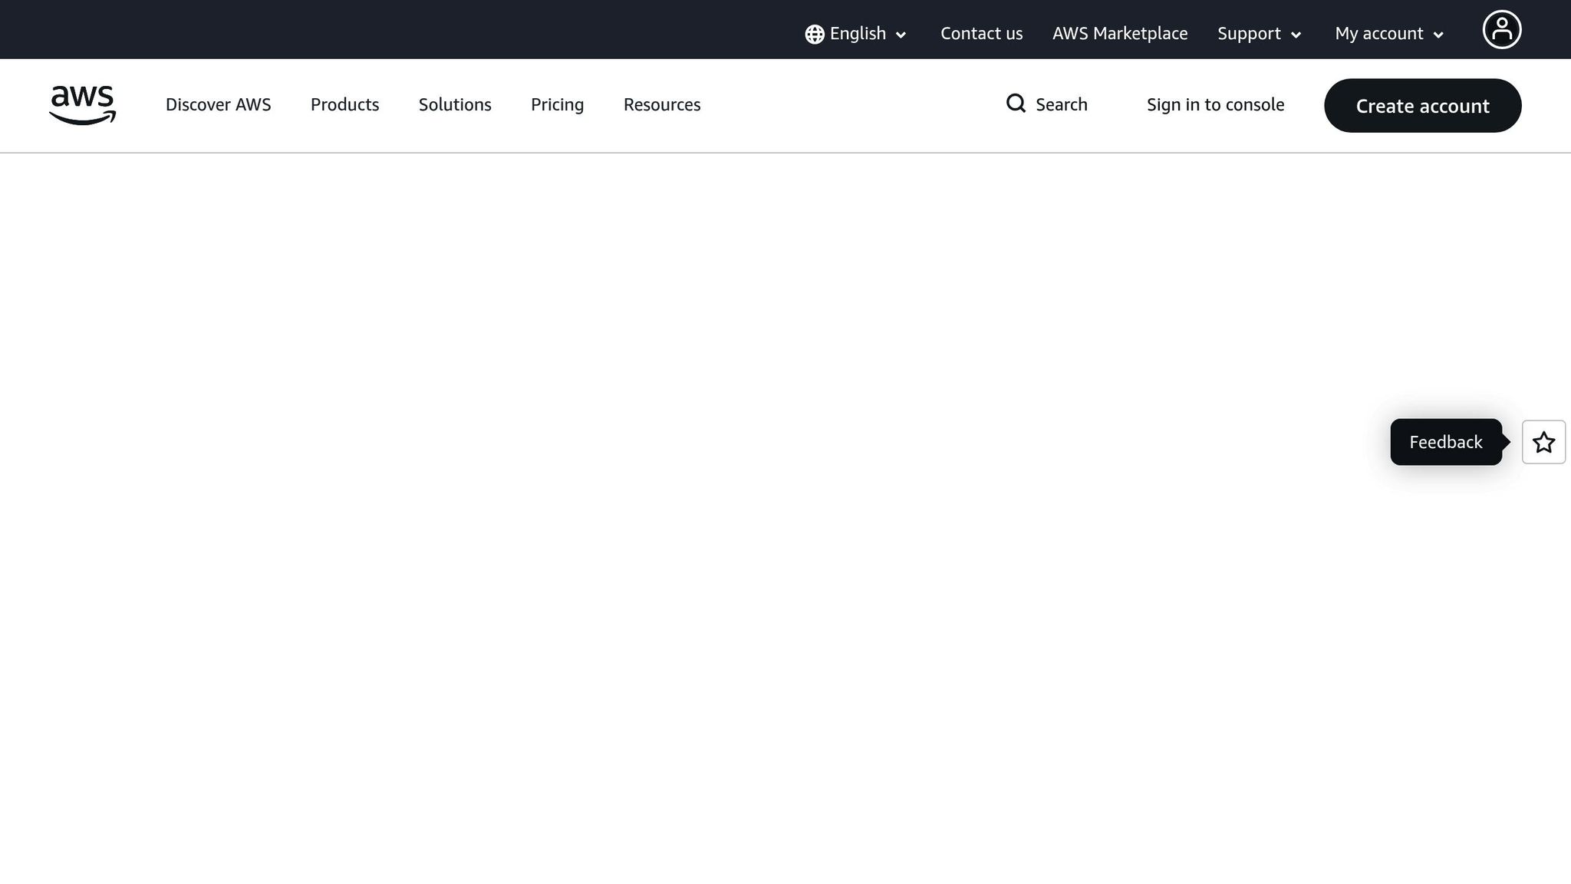Click the globe language icon

tap(814, 34)
